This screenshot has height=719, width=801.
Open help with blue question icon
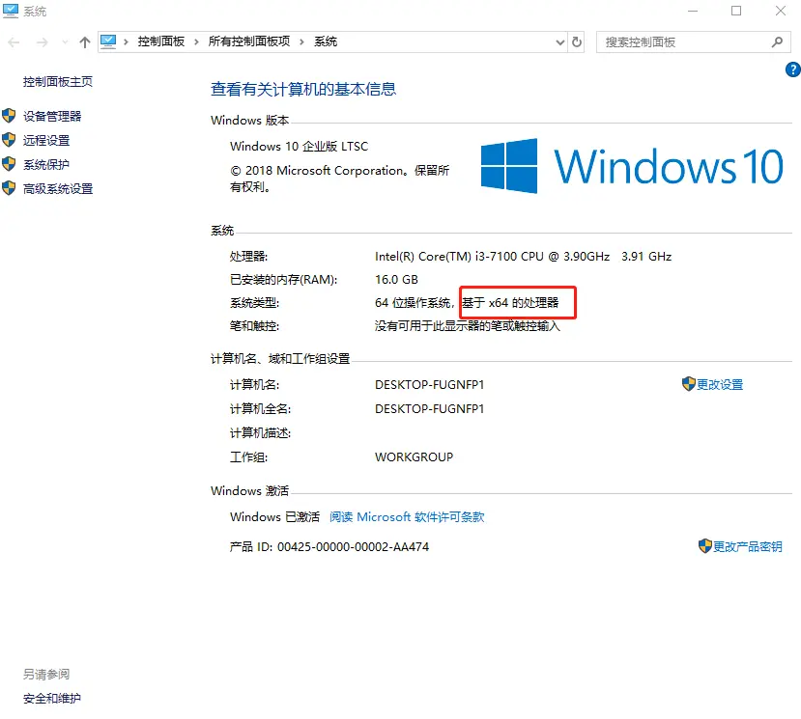point(793,69)
